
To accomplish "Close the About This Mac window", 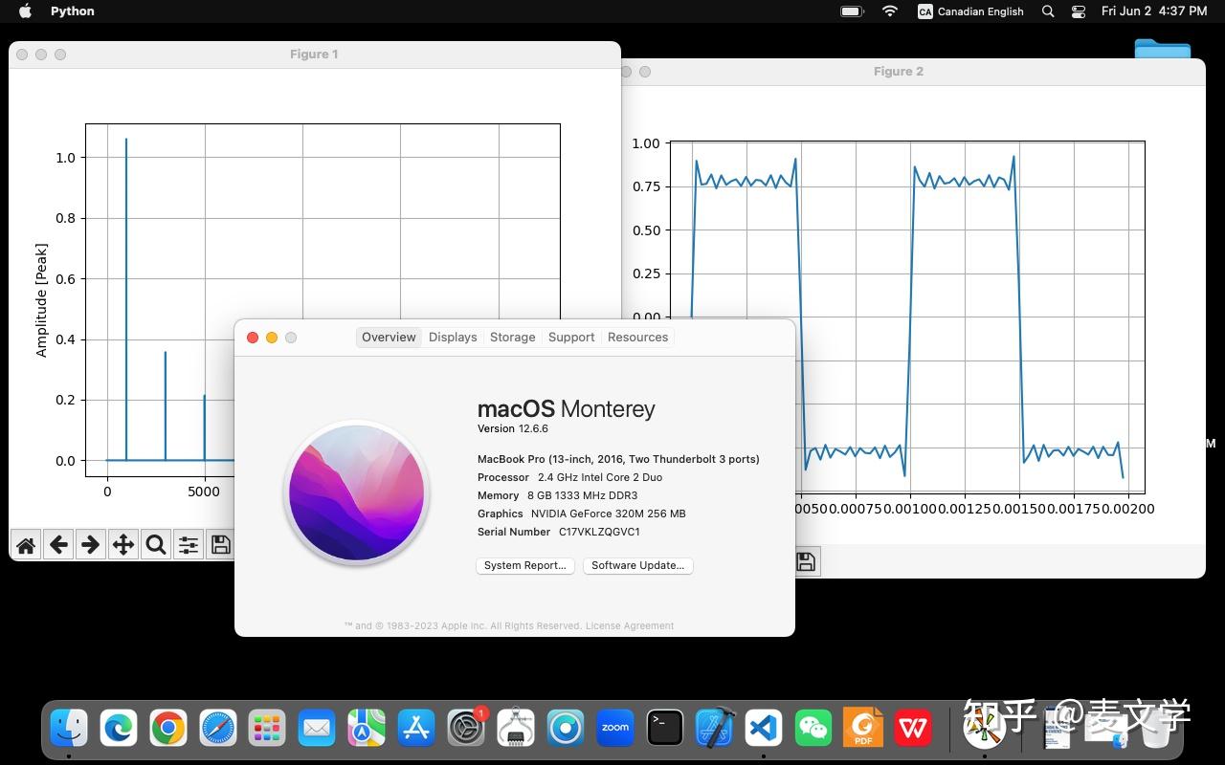I will (253, 338).
